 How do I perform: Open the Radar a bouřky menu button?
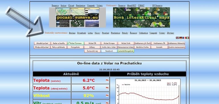pyautogui.click(x=59, y=43)
